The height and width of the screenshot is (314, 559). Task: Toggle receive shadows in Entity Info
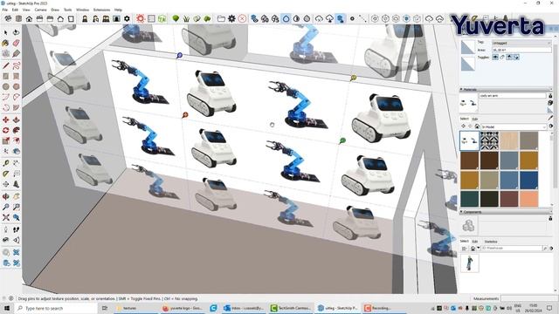(x=509, y=57)
